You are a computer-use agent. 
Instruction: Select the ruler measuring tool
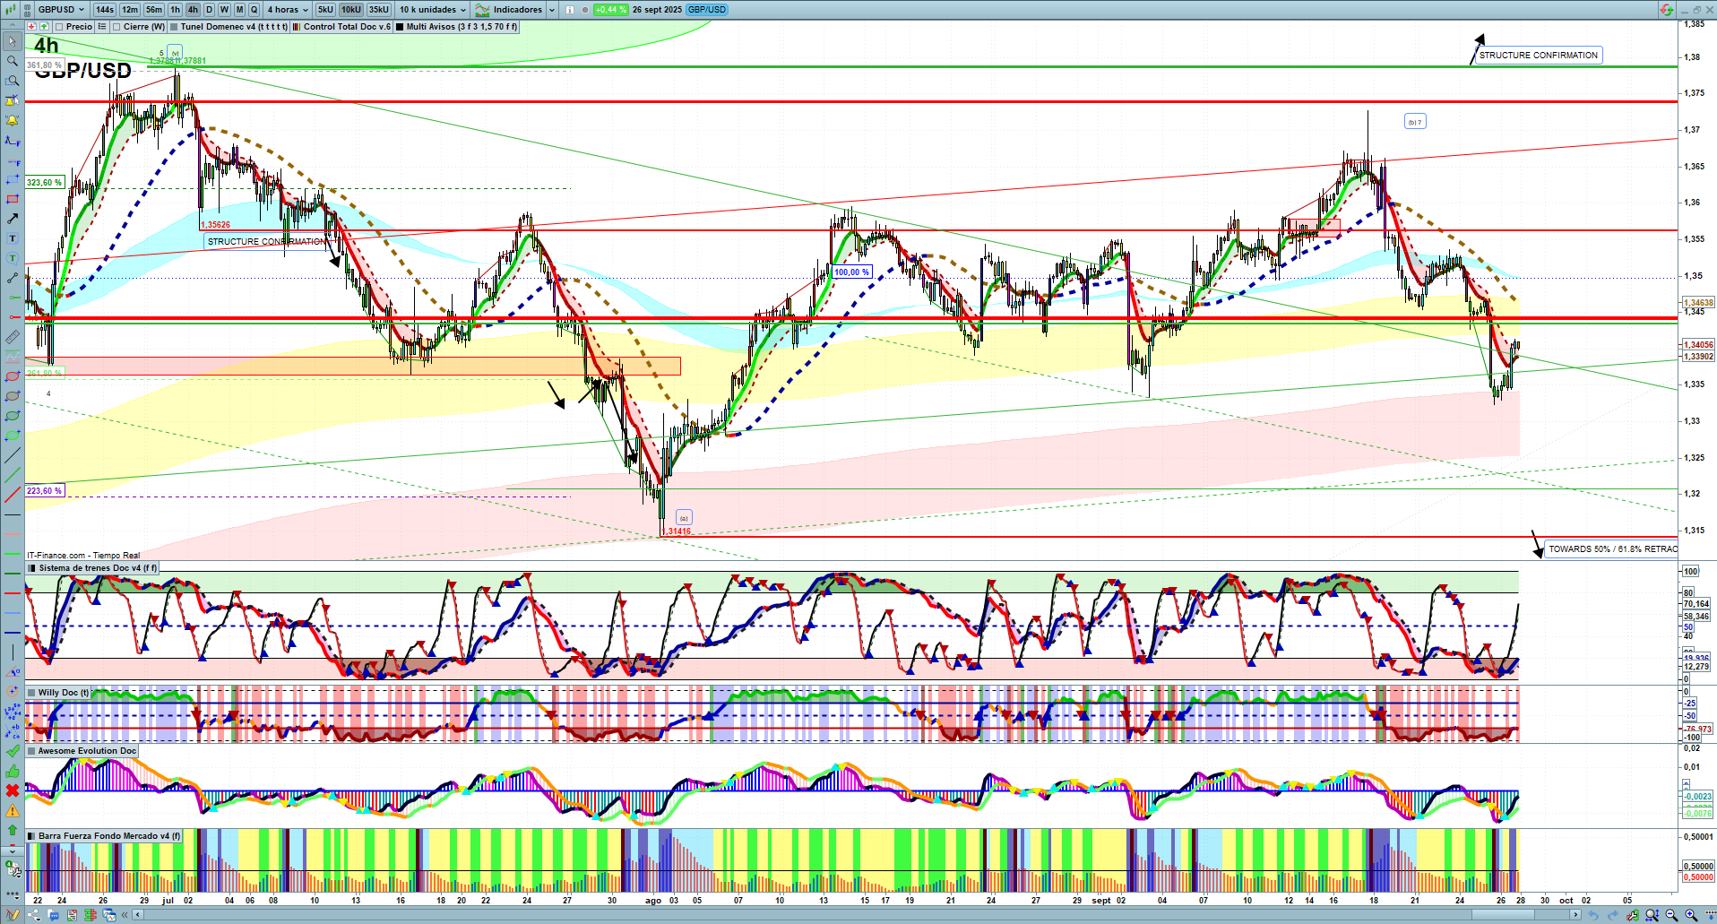point(12,337)
